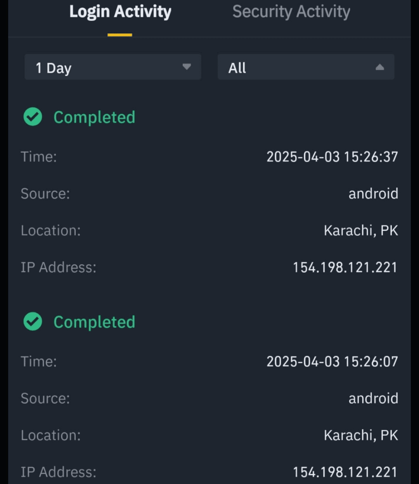Tap the timestamp 2025-04-03 15:26:37

332,157
